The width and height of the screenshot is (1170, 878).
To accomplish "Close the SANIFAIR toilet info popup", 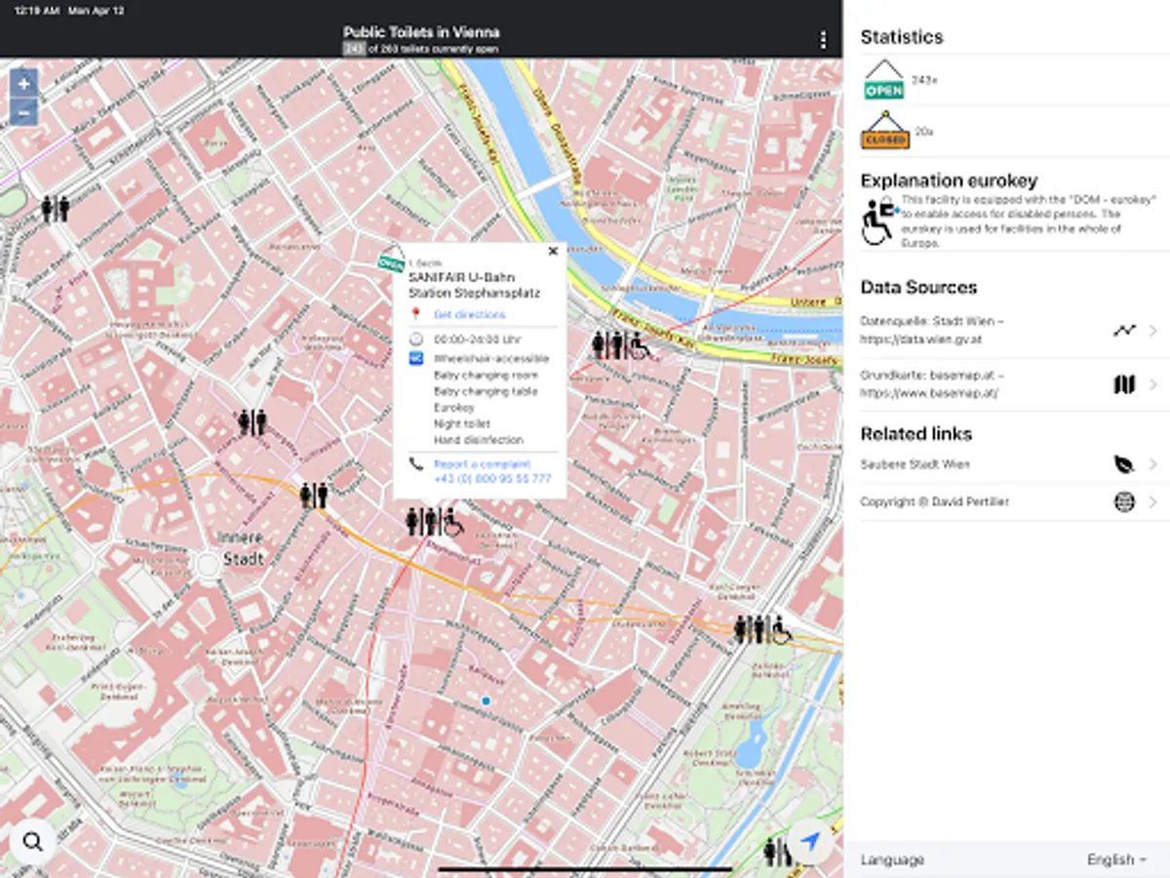I will (553, 252).
